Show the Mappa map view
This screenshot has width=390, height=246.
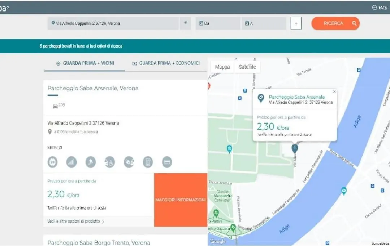(222, 67)
